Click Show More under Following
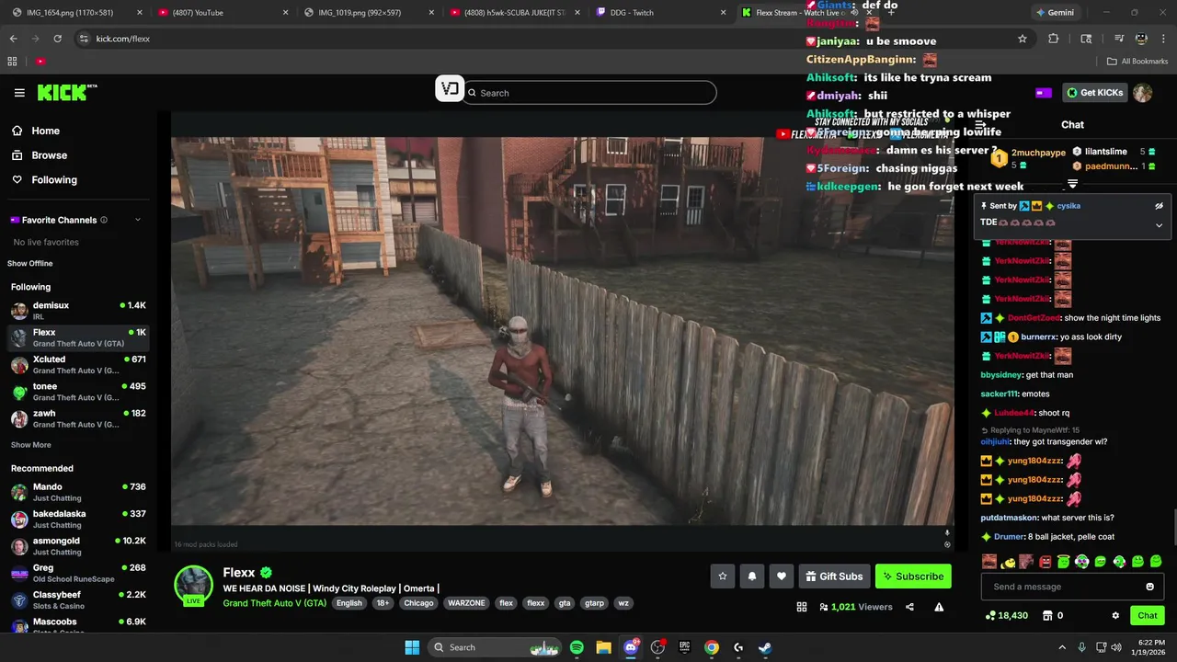The height and width of the screenshot is (662, 1177). [30, 445]
